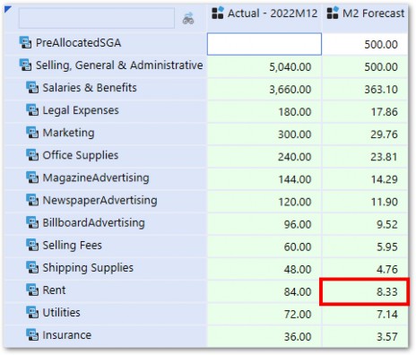Click the 72.00 Utilities cell

(264, 314)
